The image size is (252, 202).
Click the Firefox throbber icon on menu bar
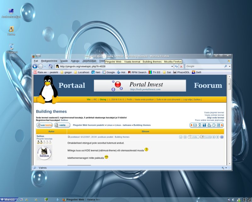(x=229, y=61)
